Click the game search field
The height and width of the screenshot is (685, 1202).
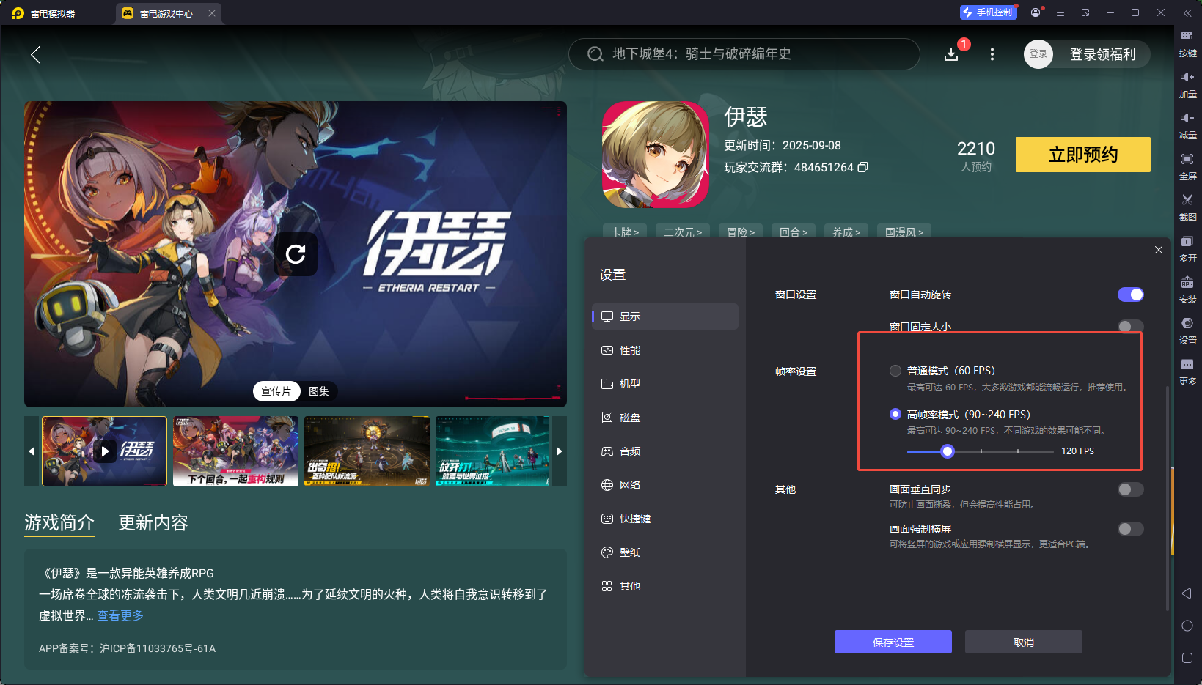pos(744,54)
